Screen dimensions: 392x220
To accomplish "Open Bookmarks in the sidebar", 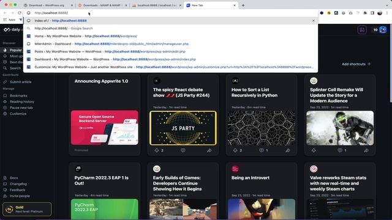I will (x=15, y=95).
